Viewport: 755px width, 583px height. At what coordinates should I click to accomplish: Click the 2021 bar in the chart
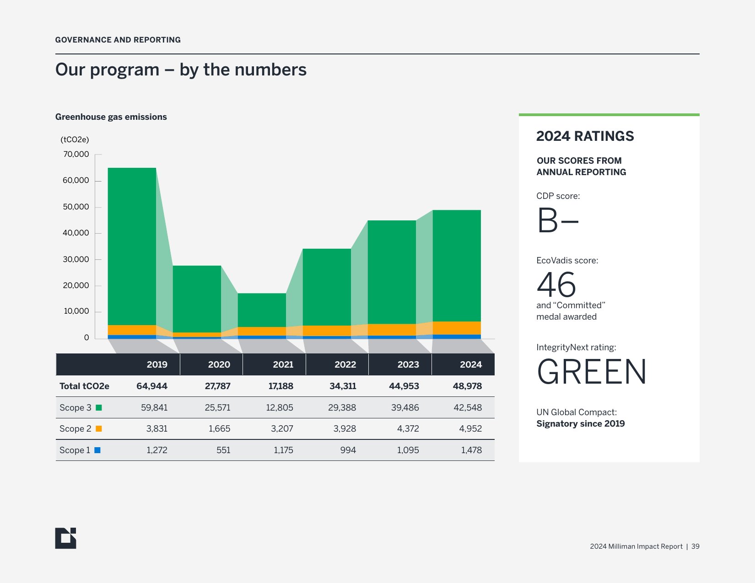pos(262,316)
